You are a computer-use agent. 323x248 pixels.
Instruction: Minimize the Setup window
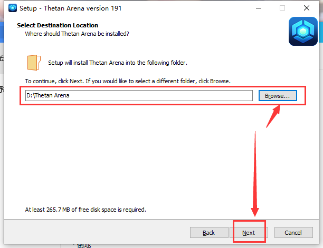pos(259,8)
